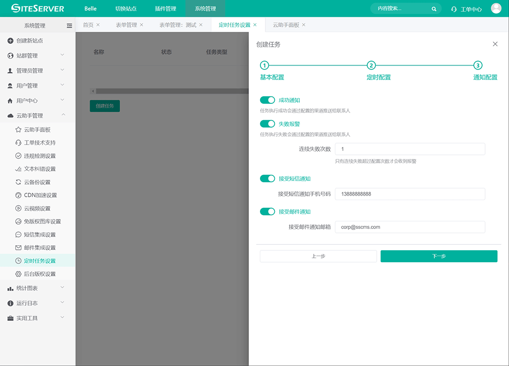Click the mail integration envelope icon

click(x=18, y=247)
